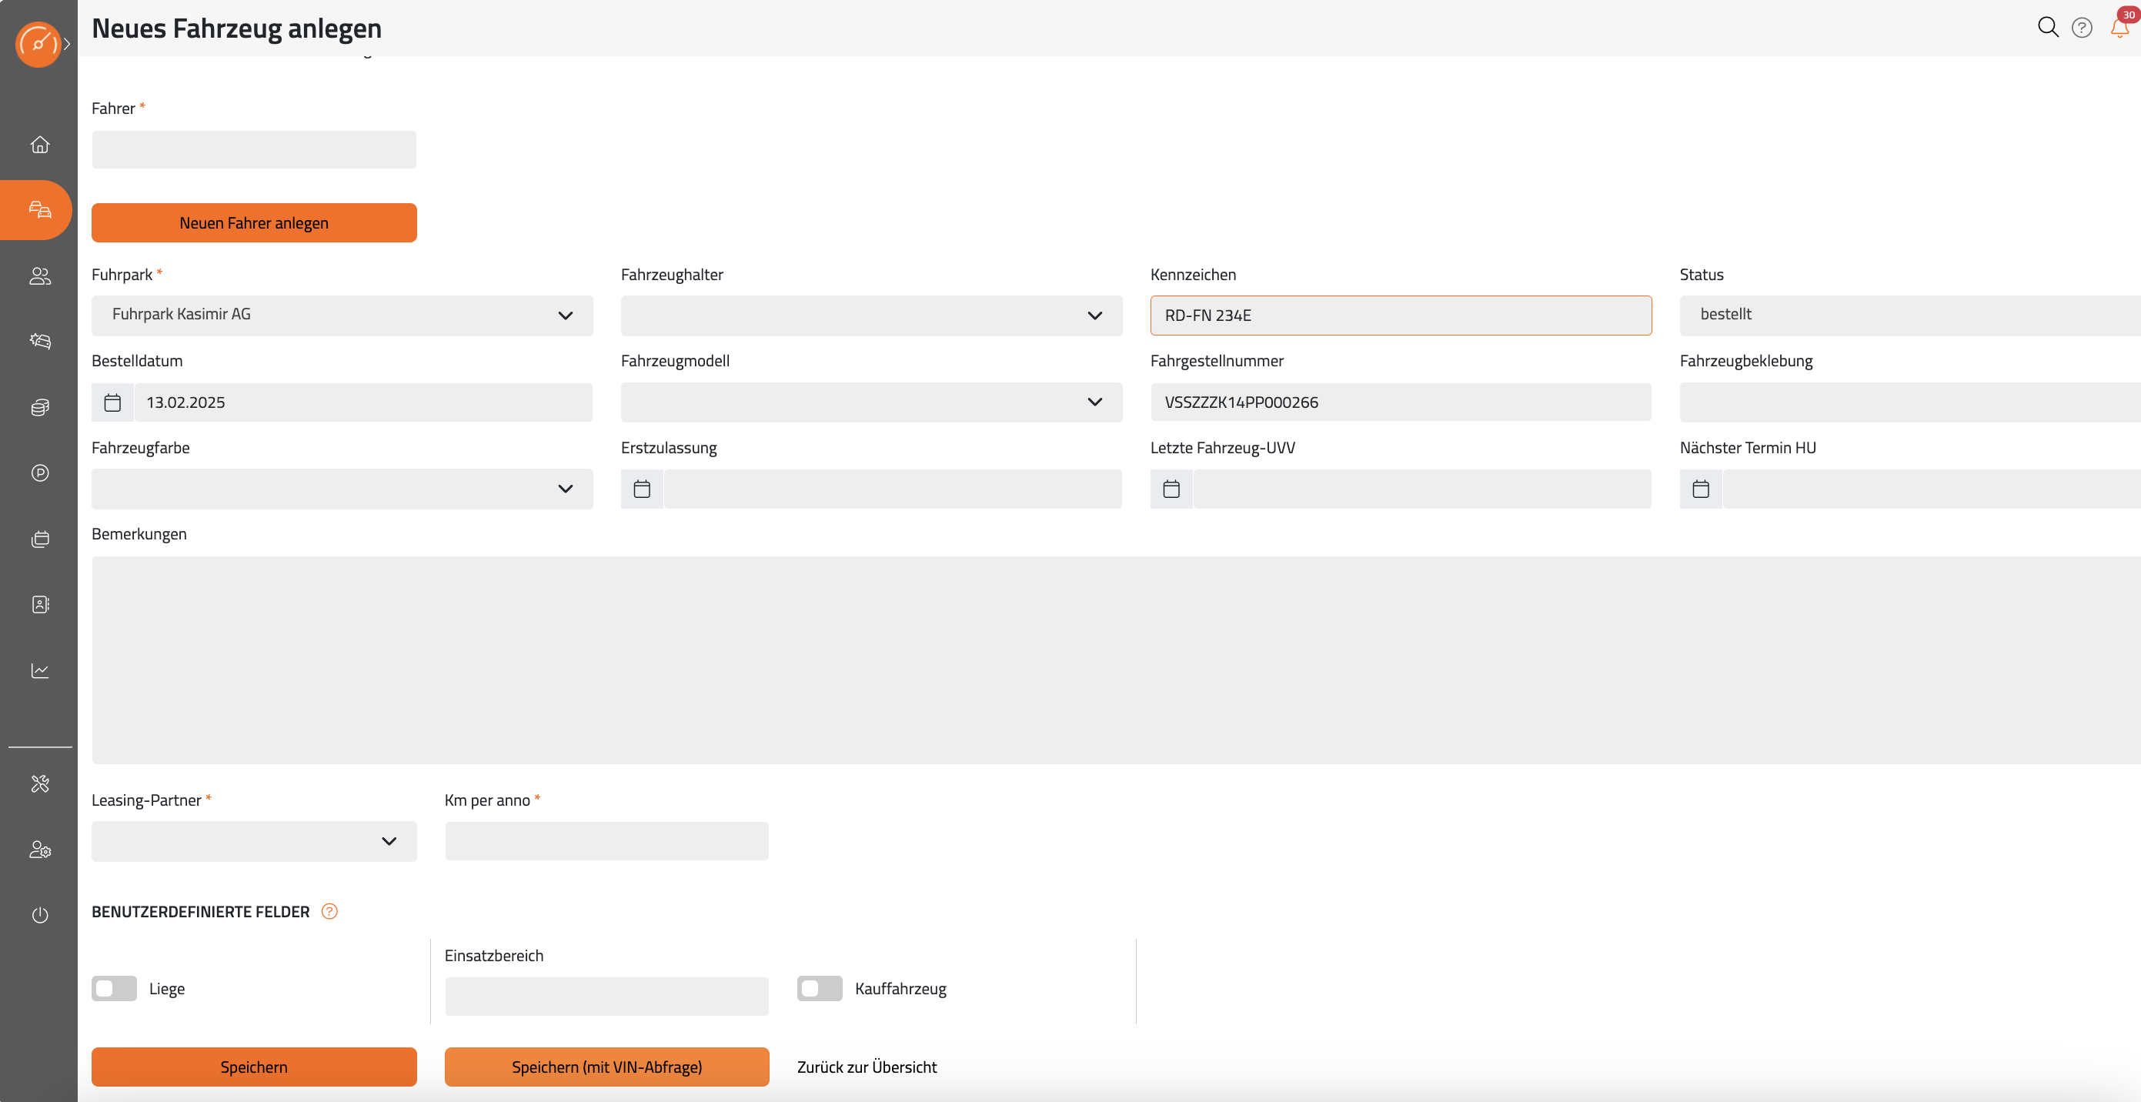
Task: Focus the Fahrgestellnummer field
Action: tap(1401, 402)
